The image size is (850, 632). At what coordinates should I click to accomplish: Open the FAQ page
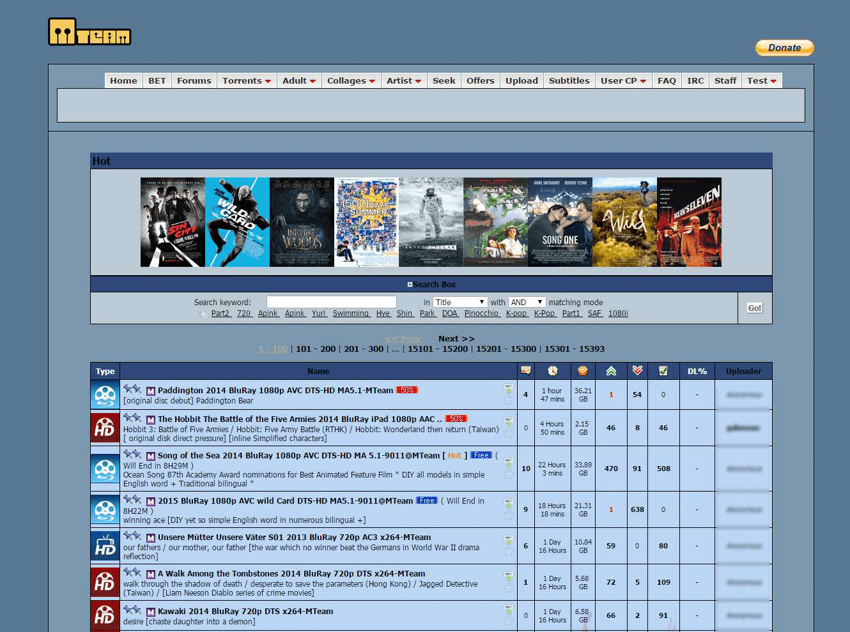point(667,80)
